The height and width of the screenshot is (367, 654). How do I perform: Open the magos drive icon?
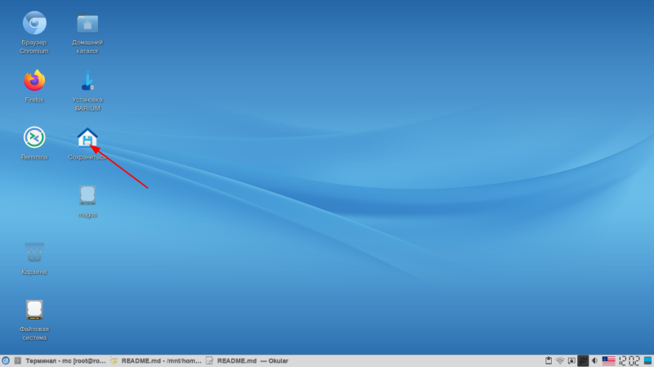coord(87,195)
